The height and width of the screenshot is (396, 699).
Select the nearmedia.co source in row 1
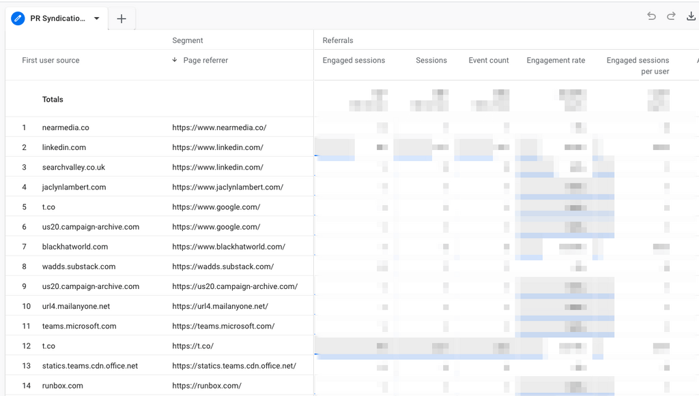click(66, 127)
